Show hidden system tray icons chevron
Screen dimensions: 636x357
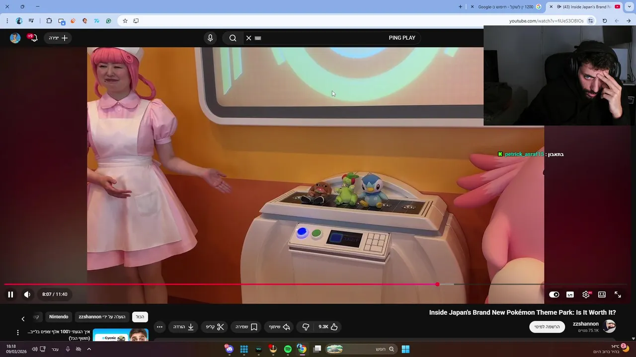coord(89,349)
